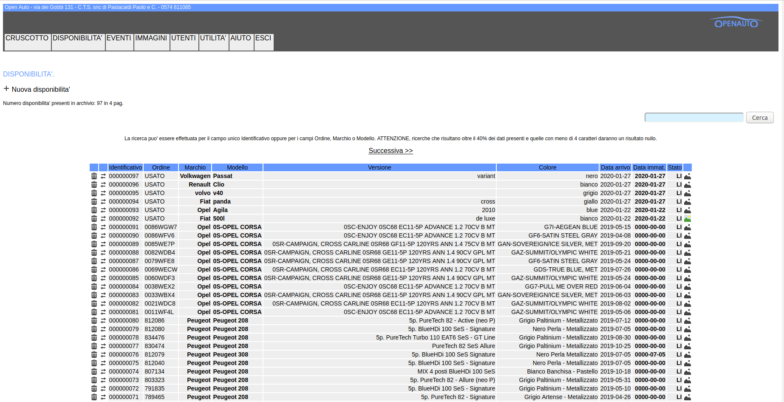
Task: Click trash icon for row 000000094
Action: point(94,201)
